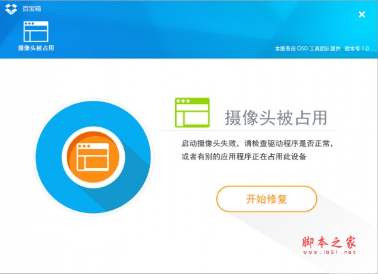Click the divider line under the heading
The height and width of the screenshot is (274, 378).
[x=248, y=130]
